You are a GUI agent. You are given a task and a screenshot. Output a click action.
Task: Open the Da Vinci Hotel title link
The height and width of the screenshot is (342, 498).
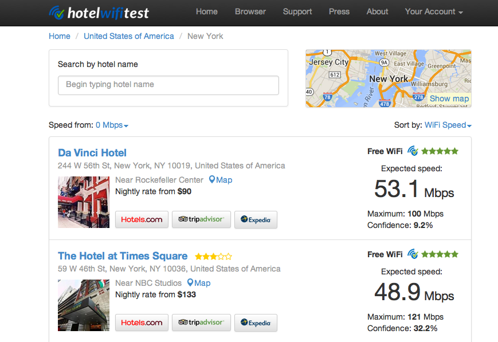[92, 153]
